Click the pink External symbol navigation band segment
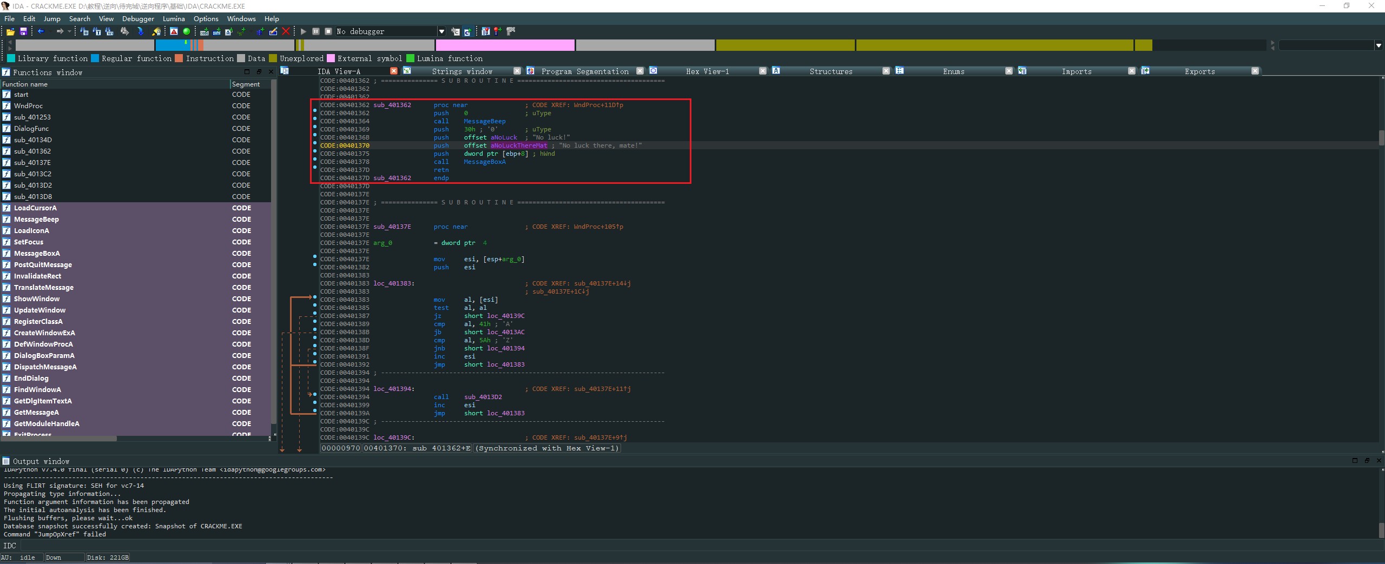This screenshot has width=1385, height=564. 505,45
